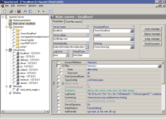Screen dimensions: 166x119
Task: Click the red minus Remove directive icon
Action: click(x=43, y=11)
